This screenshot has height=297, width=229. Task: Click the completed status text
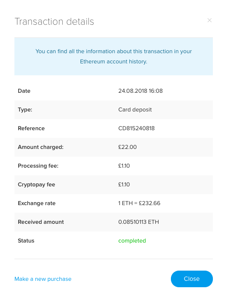132,240
